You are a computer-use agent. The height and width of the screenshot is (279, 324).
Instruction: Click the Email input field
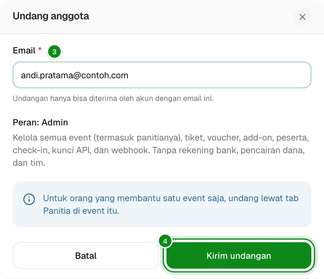tap(162, 75)
